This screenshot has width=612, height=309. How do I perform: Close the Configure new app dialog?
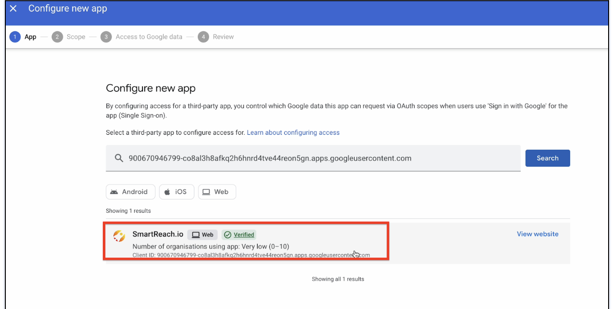click(13, 9)
